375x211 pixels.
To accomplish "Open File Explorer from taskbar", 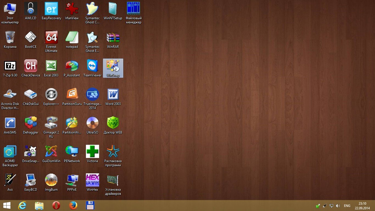I will click(x=39, y=206).
